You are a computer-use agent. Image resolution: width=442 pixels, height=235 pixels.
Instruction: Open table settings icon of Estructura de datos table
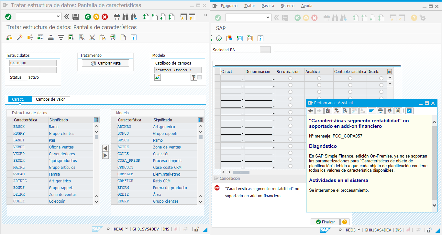(x=96, y=120)
